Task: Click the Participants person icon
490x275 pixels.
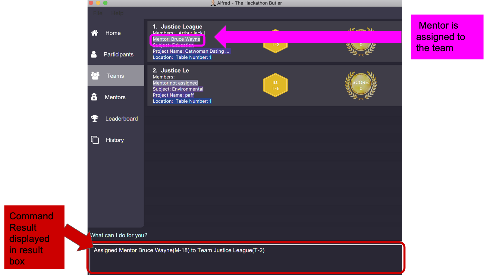Action: pos(94,54)
